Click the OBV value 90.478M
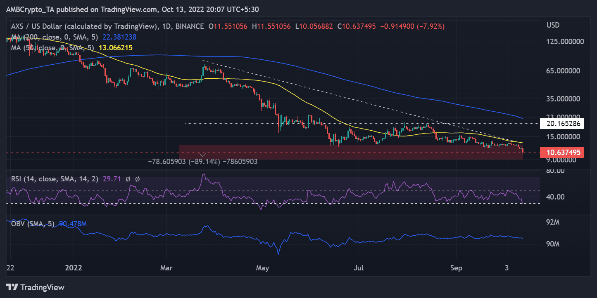 [x=73, y=224]
